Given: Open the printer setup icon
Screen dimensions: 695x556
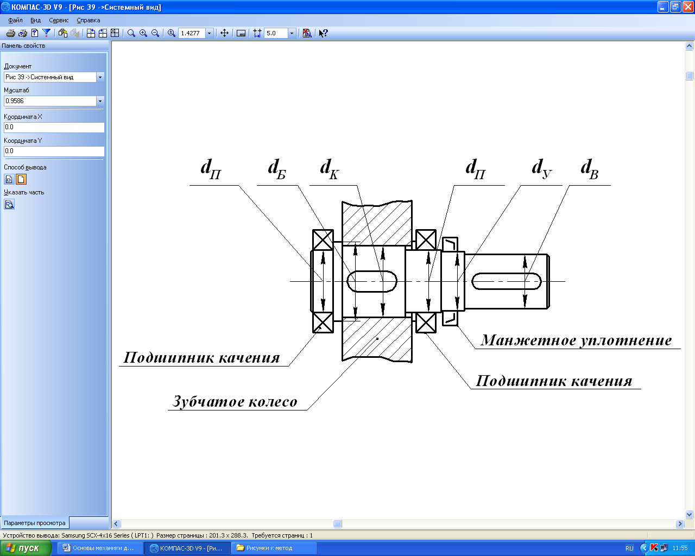Looking at the screenshot, I should pos(22,33).
